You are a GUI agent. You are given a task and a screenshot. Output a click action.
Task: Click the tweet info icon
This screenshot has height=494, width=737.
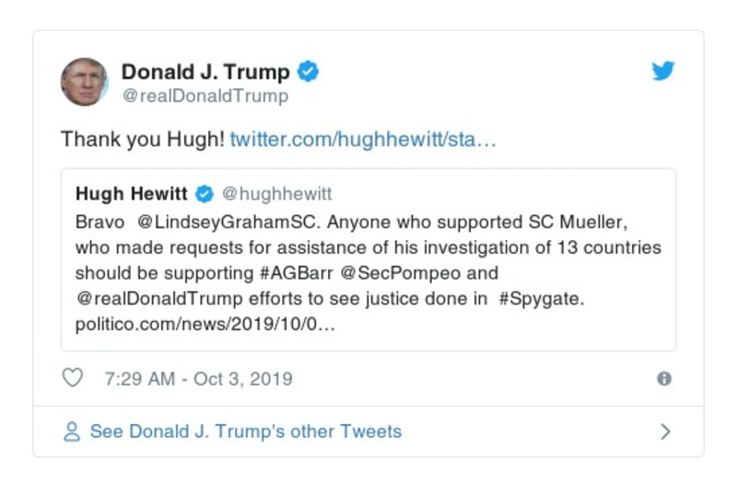click(663, 379)
